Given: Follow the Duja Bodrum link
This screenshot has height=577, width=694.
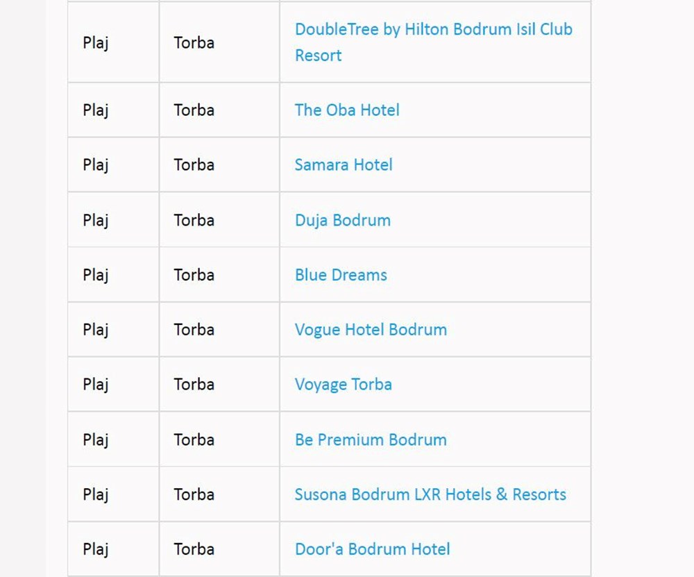Looking at the screenshot, I should pos(343,221).
